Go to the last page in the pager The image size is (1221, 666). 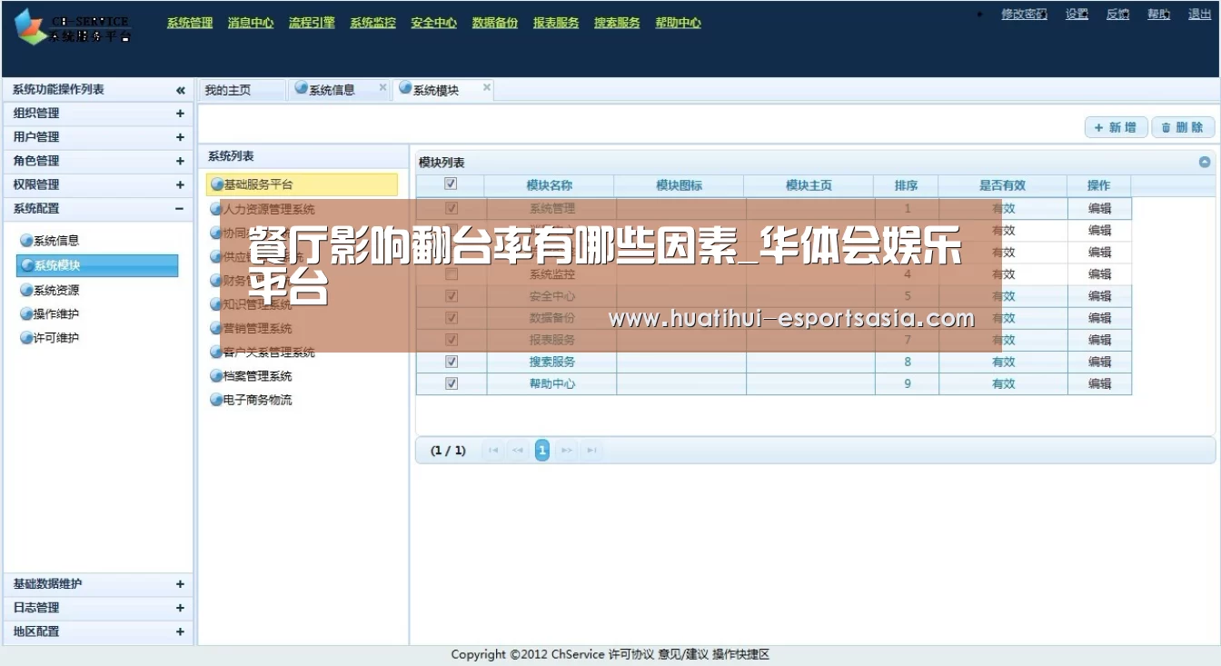coord(591,450)
